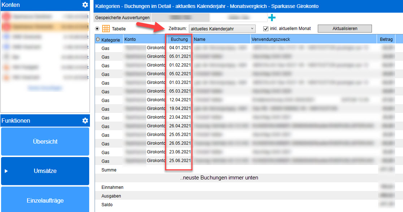Open the Funktionen panel settings gear
Image resolution: width=403 pixels, height=212 pixels.
[85, 120]
